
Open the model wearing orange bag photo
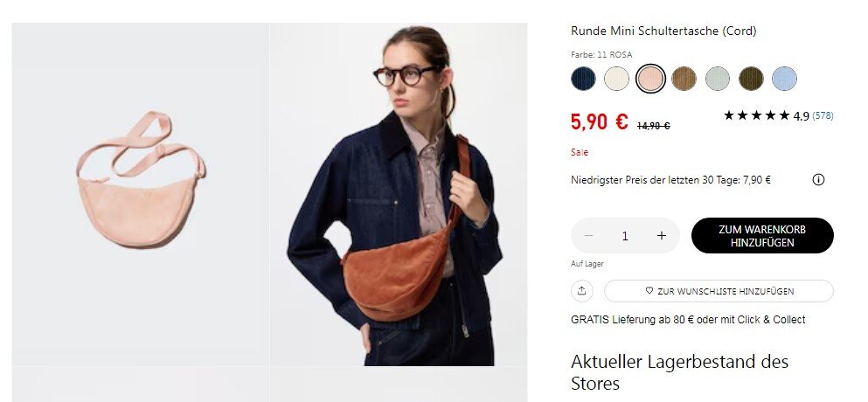coord(399,194)
